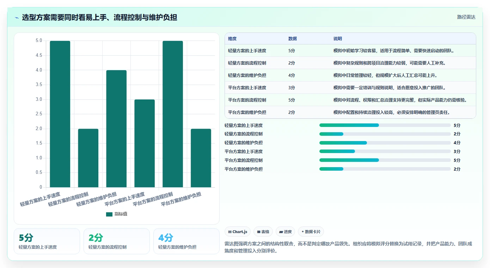The image size is (490, 268).
Task: Click the 3分 value beside the progress bar
Action: click(457, 152)
